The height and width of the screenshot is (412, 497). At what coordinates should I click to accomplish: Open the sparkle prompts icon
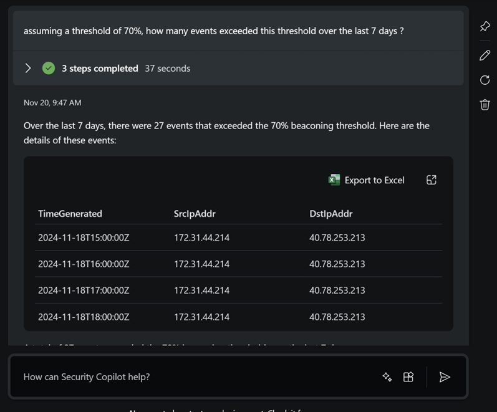387,376
